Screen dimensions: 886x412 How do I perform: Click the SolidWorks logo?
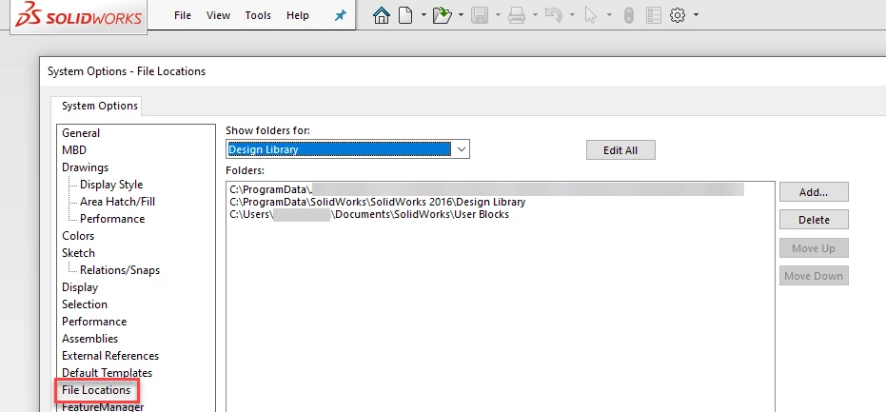(x=79, y=16)
